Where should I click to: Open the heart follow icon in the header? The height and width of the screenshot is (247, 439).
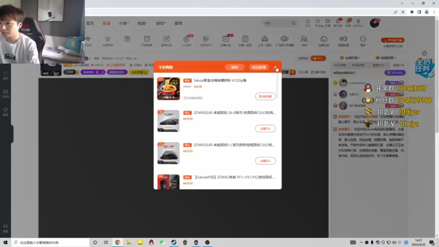[318, 21]
